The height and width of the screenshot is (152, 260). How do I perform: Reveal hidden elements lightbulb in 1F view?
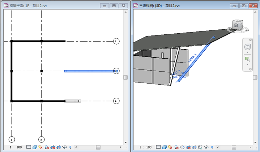tap(70, 147)
